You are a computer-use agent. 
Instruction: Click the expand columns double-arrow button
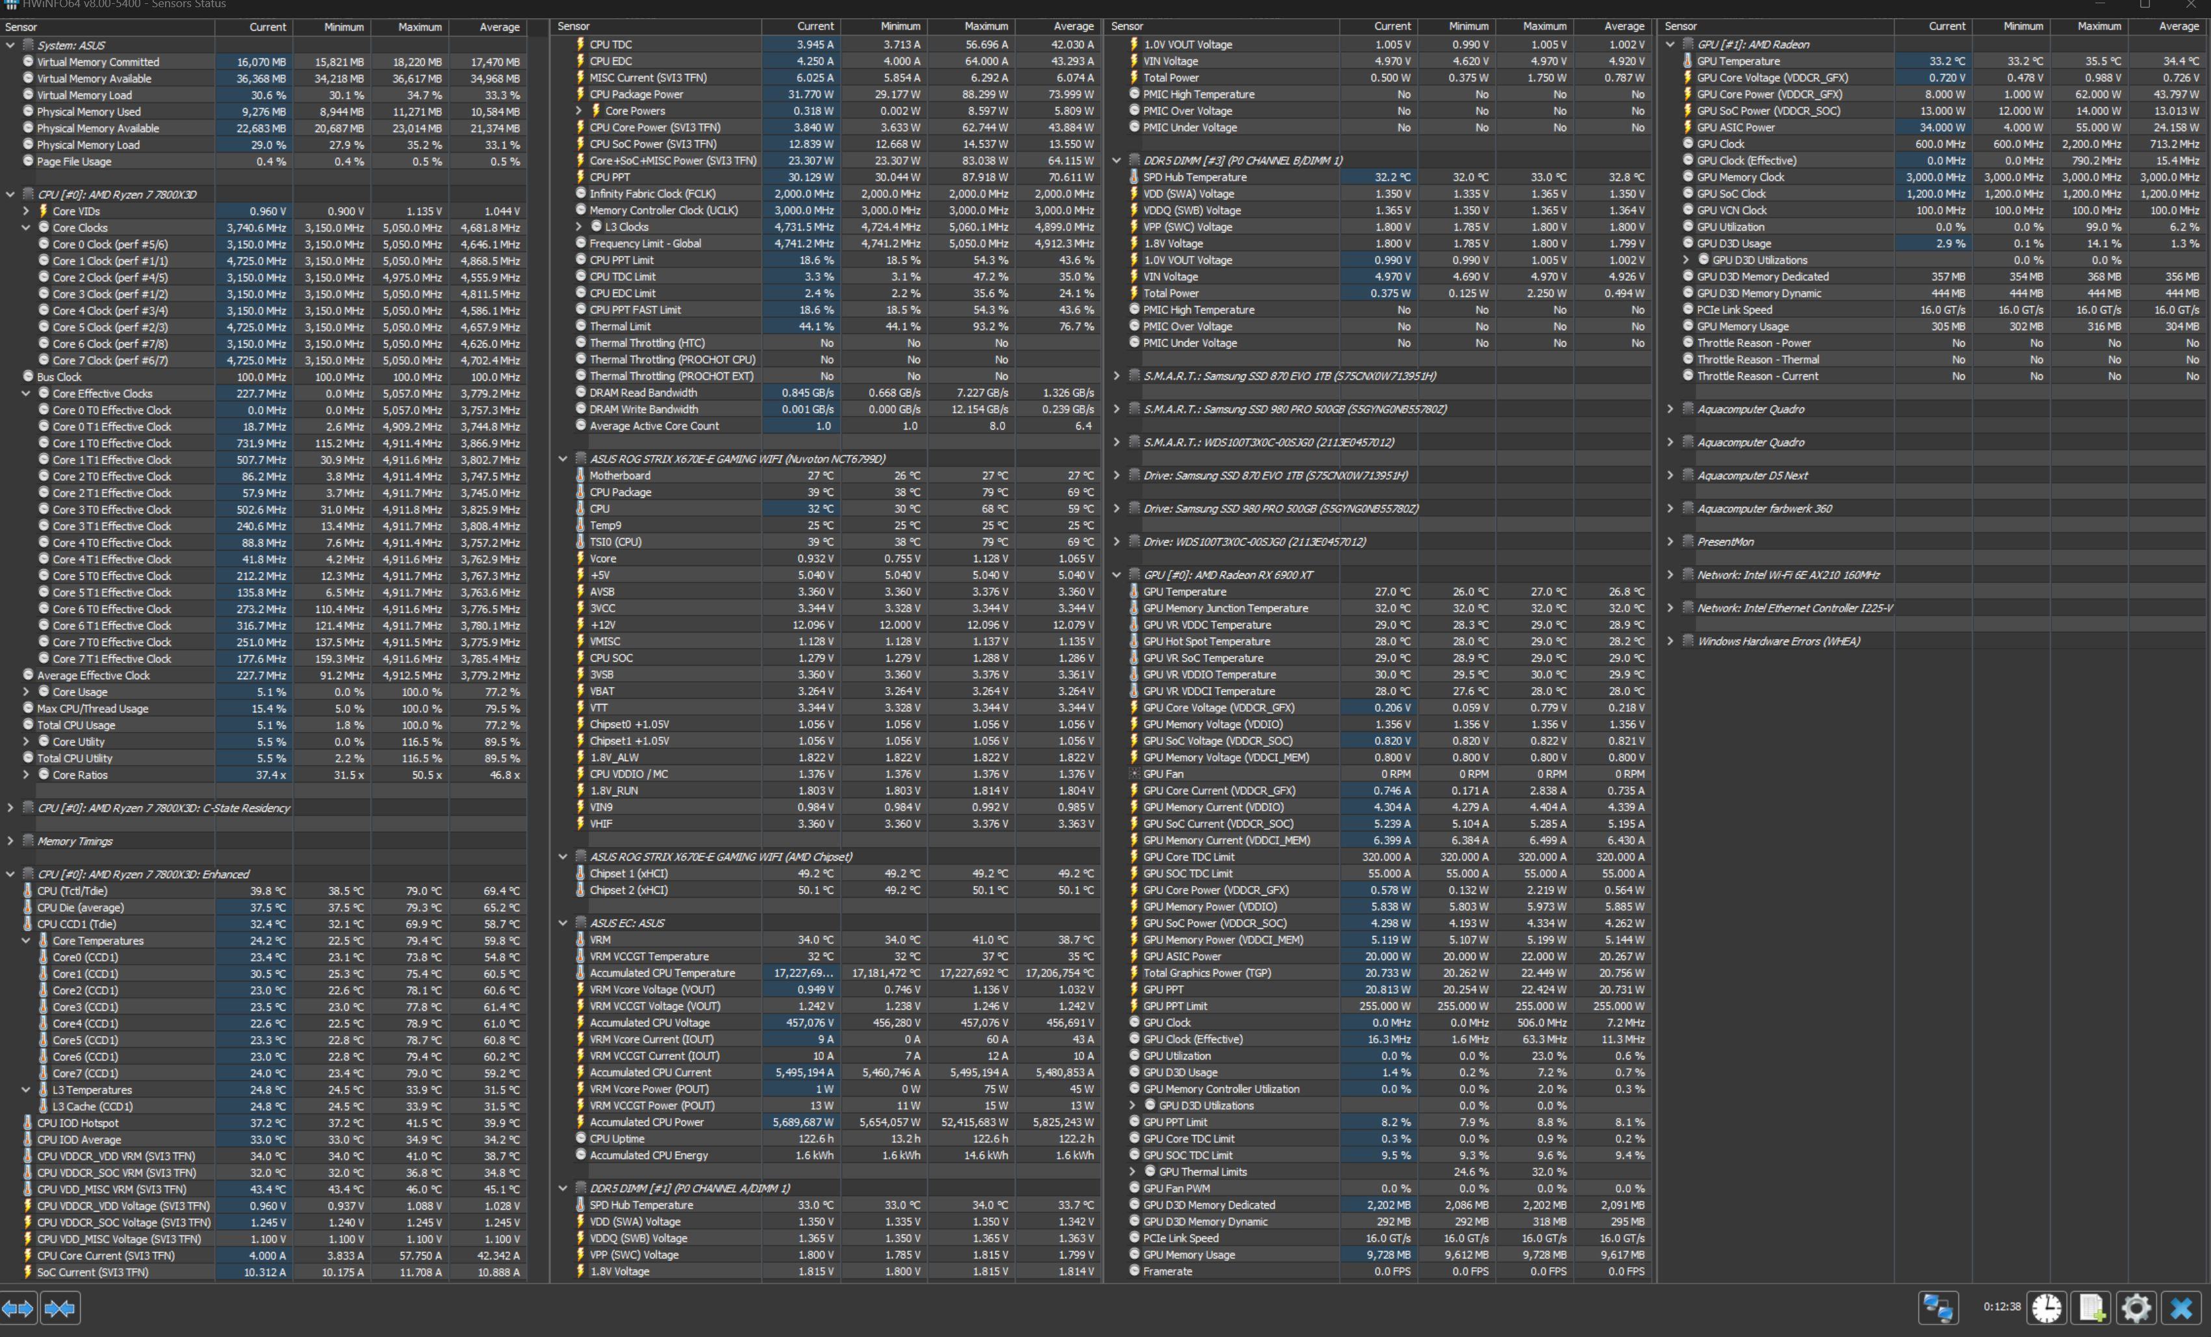(x=19, y=1308)
